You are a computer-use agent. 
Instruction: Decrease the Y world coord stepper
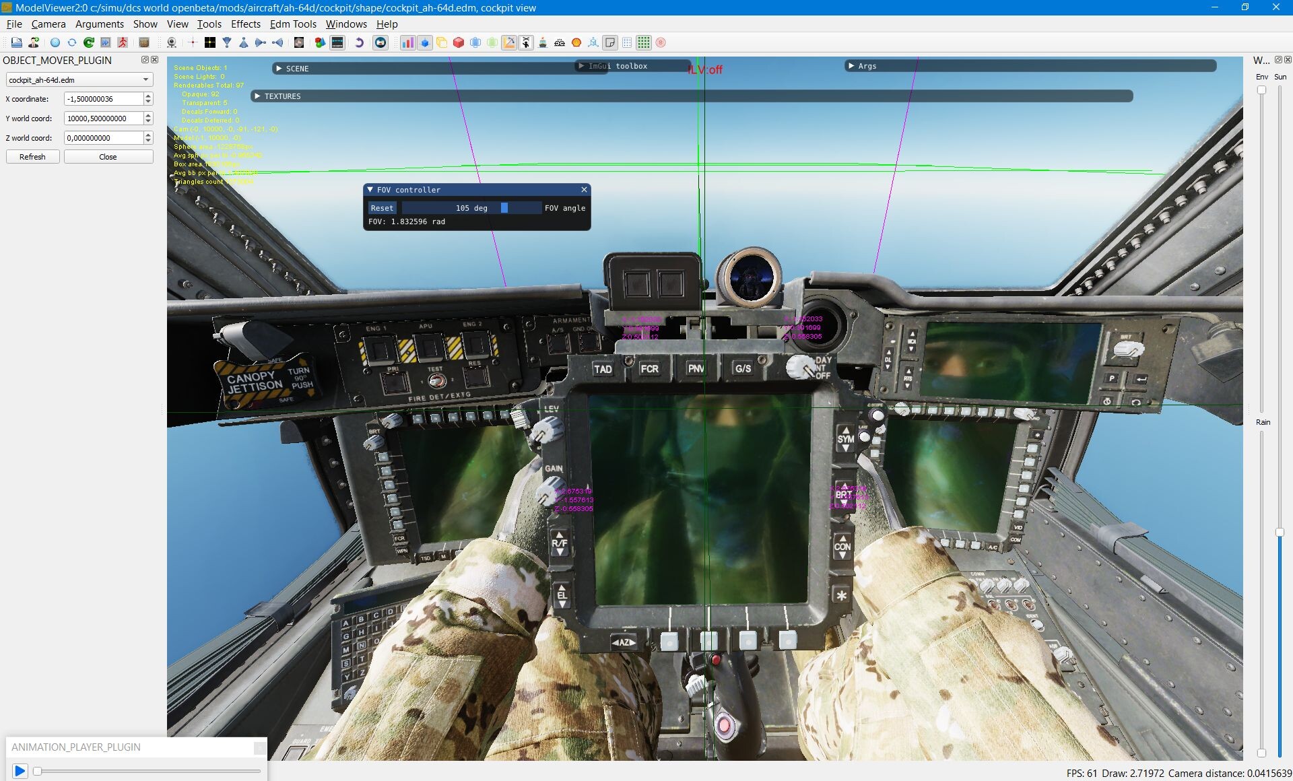[148, 121]
